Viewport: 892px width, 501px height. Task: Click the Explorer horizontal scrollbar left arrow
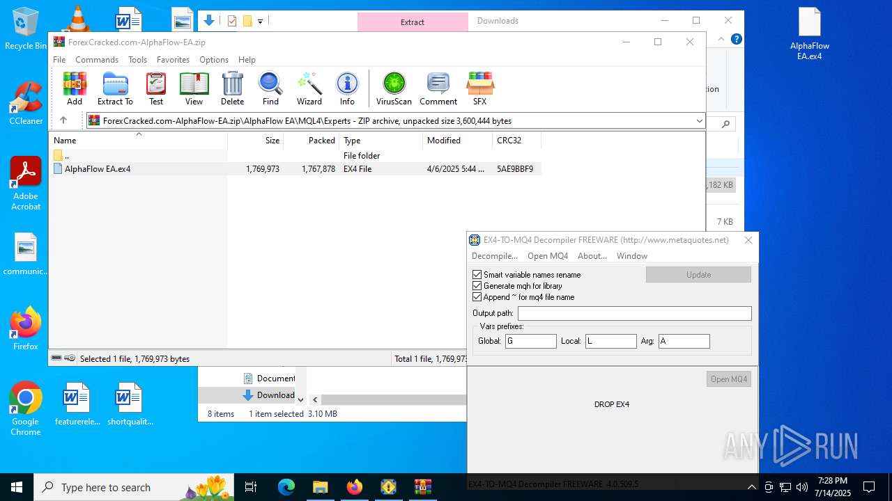[x=315, y=399]
